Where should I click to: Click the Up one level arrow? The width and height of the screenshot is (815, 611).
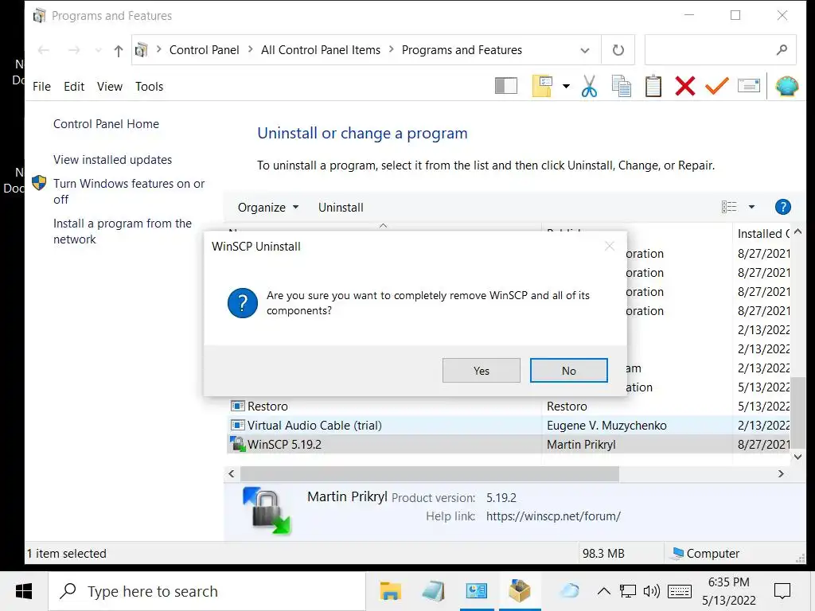(119, 50)
